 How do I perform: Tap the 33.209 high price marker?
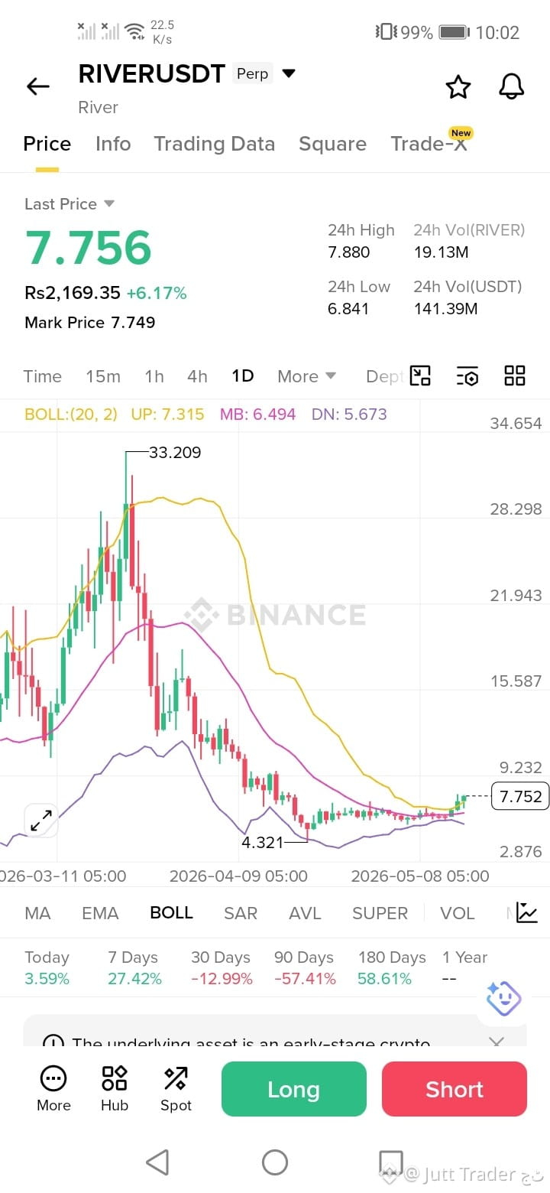coord(175,452)
